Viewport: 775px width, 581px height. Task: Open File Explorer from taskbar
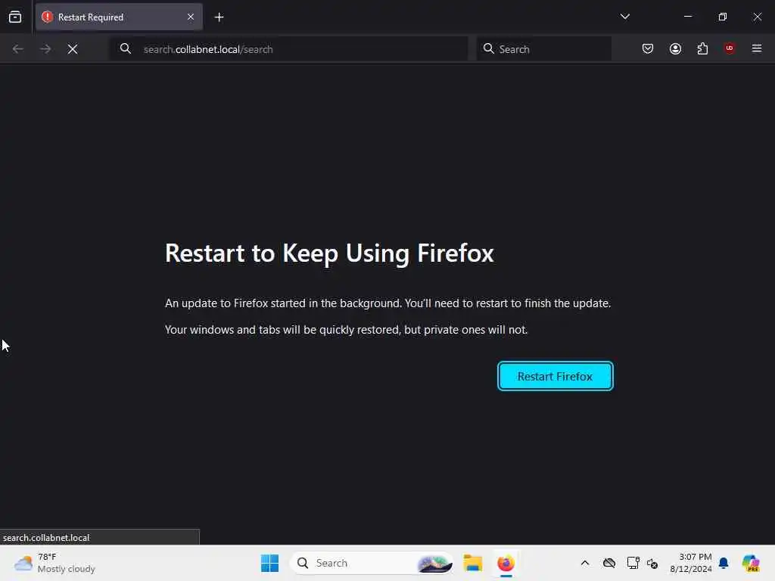coord(473,563)
